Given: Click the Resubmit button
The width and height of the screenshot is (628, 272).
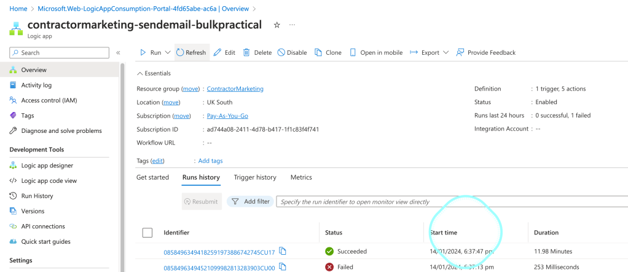Looking at the screenshot, I should (202, 201).
